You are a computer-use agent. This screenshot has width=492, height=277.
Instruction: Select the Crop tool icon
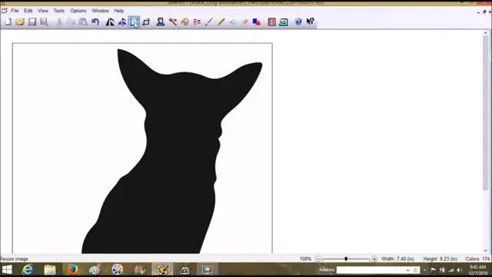click(x=146, y=22)
